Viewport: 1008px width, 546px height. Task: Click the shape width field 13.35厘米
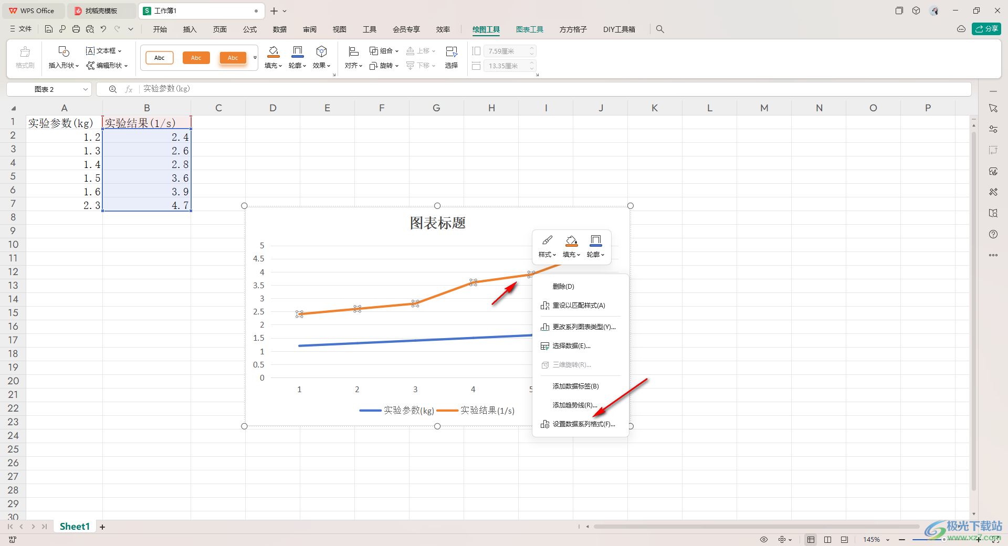[x=509, y=66]
